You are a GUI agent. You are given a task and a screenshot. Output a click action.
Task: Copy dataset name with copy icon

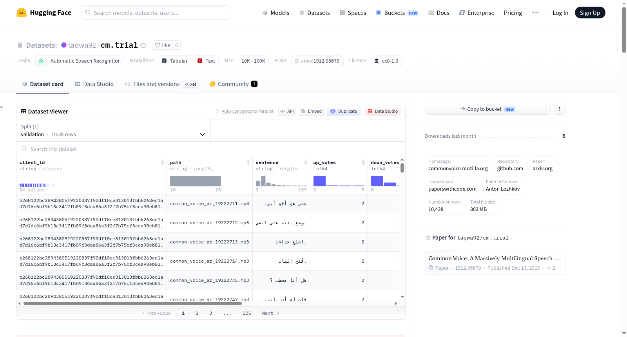(x=143, y=45)
